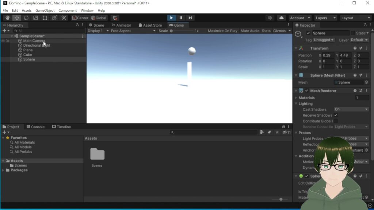Lock the Inspector panel

pos(365,25)
